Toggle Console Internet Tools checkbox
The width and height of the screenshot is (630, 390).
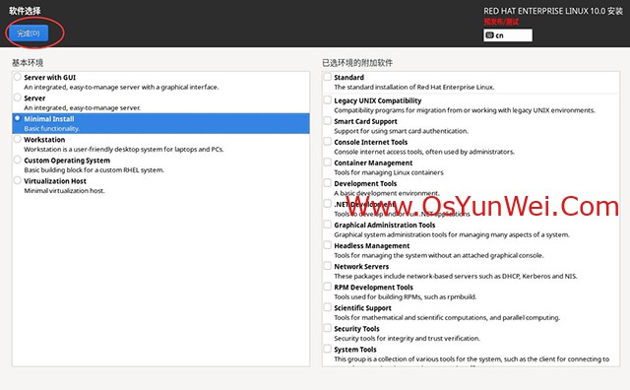[x=328, y=142]
